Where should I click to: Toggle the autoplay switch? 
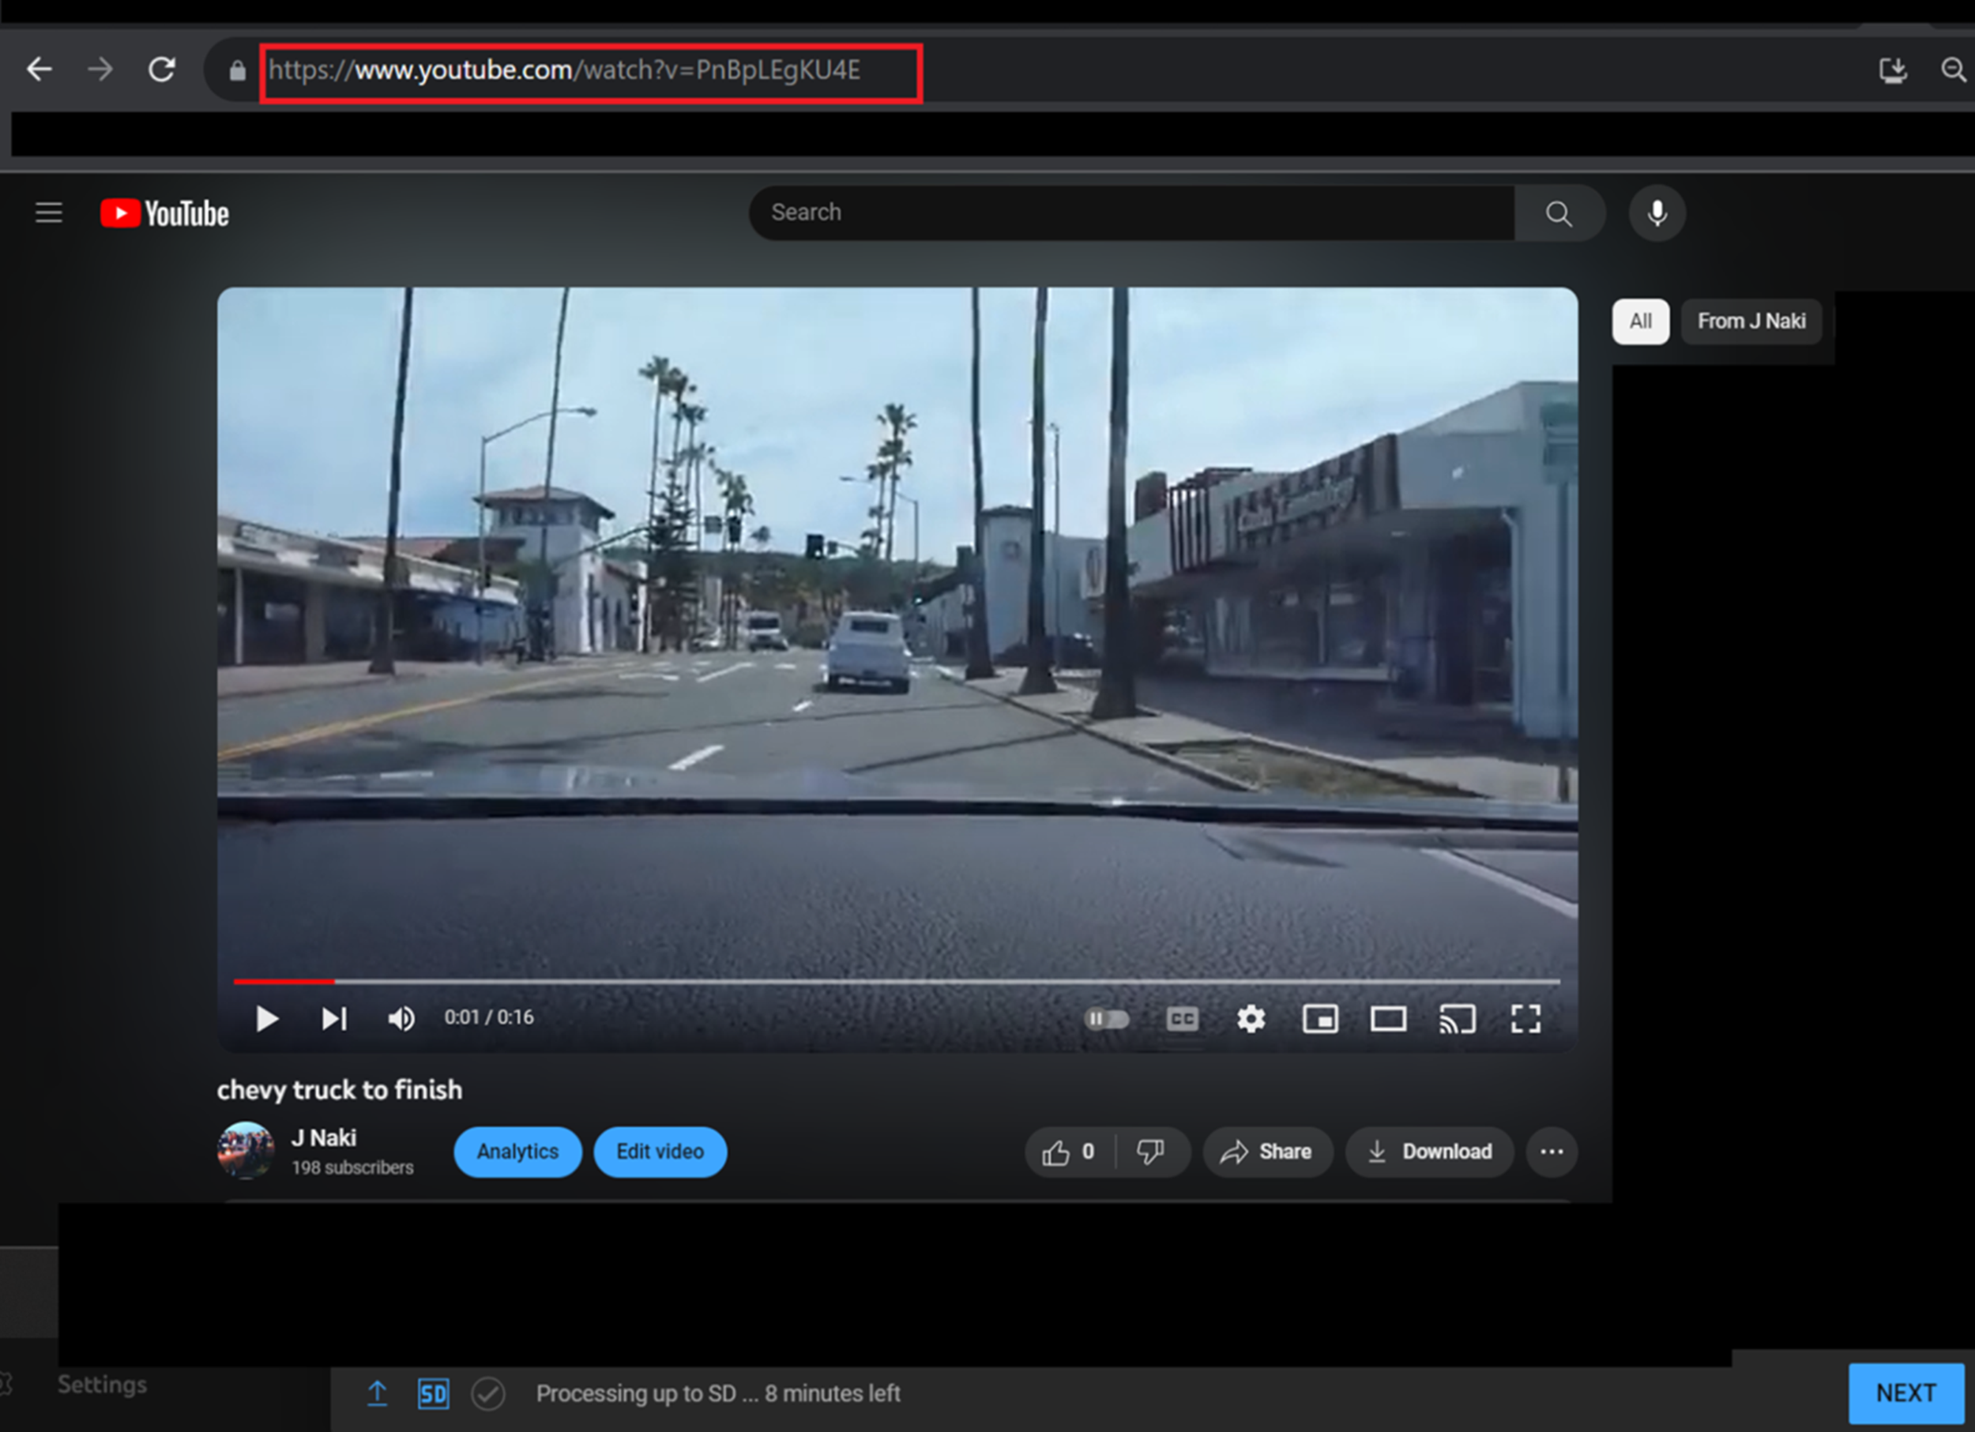coord(1106,1017)
